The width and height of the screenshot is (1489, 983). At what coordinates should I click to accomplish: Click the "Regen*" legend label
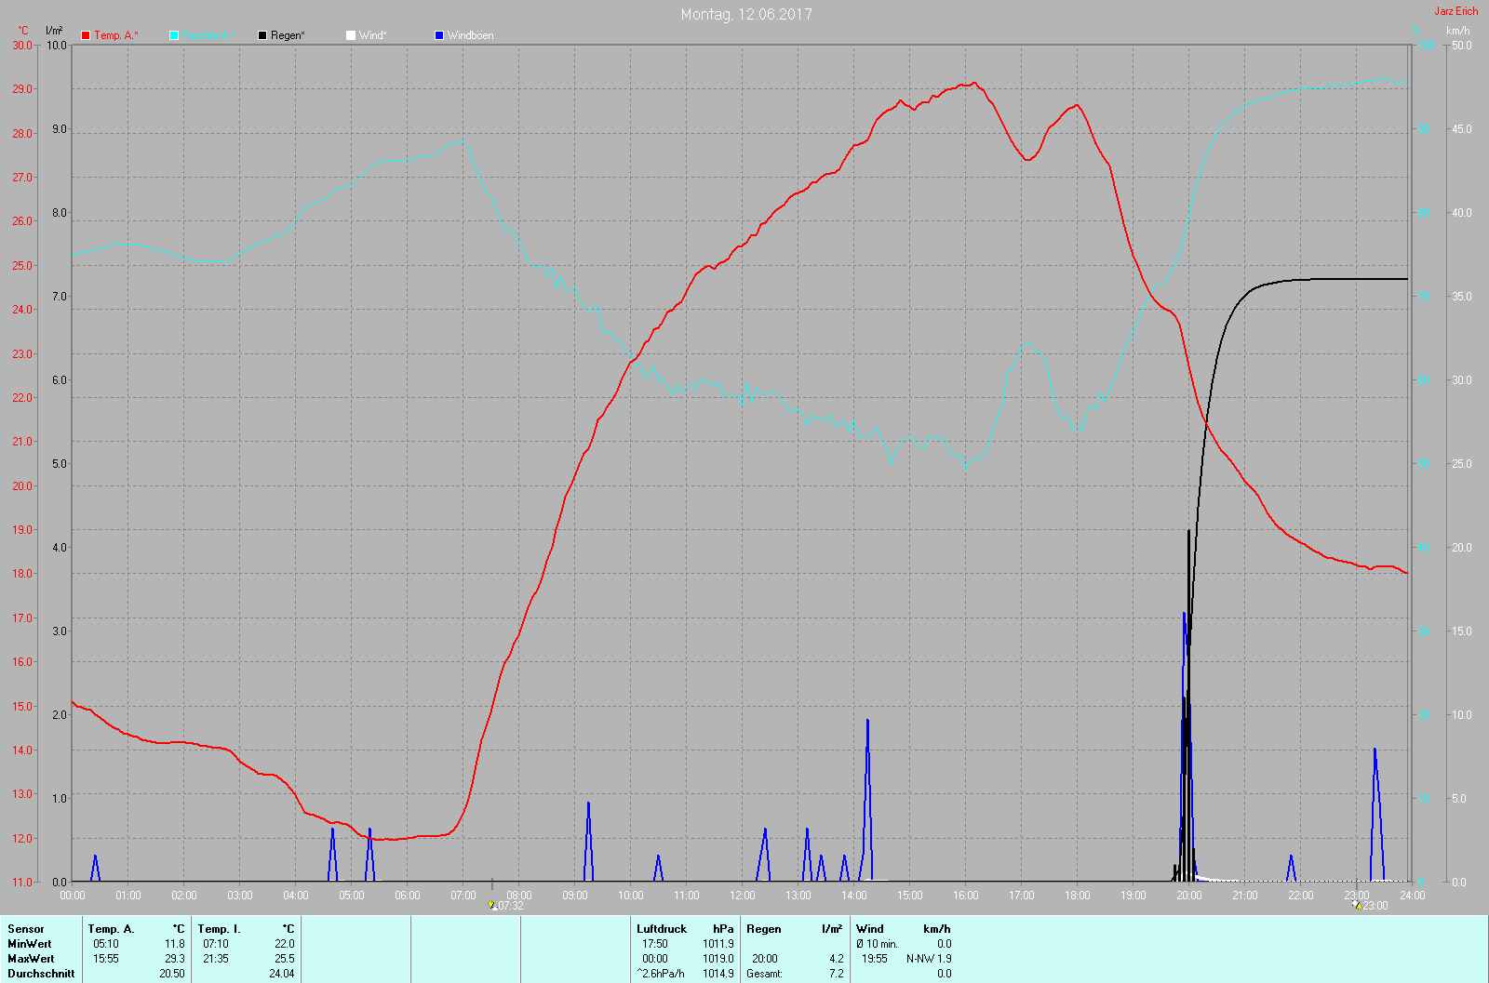[288, 35]
